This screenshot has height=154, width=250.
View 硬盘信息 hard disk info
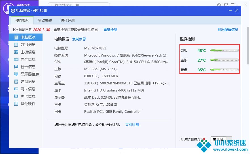pos(28,82)
